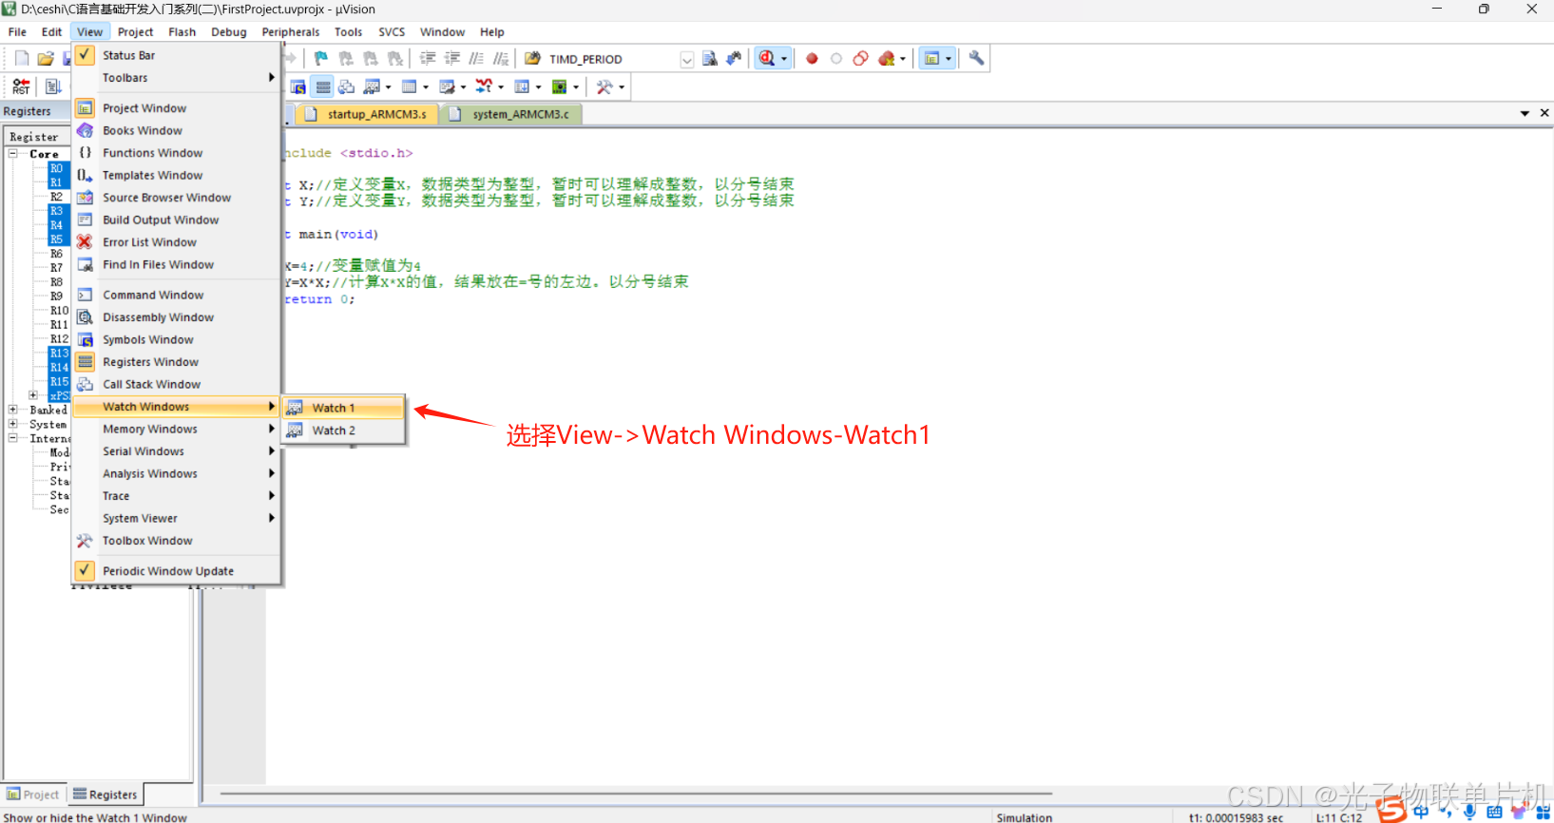This screenshot has height=823, width=1554.
Task: Click the Trace windows toolbar icon
Action: coord(522,87)
